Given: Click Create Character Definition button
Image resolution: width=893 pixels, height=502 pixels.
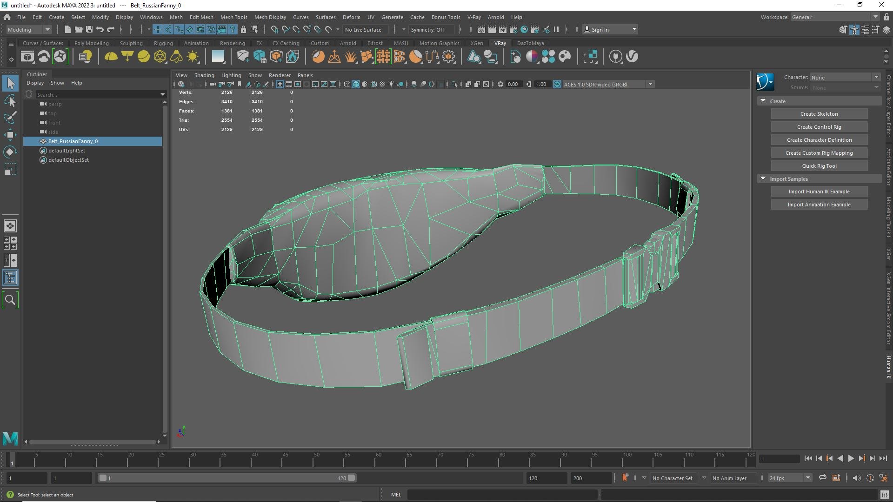Looking at the screenshot, I should pos(819,140).
